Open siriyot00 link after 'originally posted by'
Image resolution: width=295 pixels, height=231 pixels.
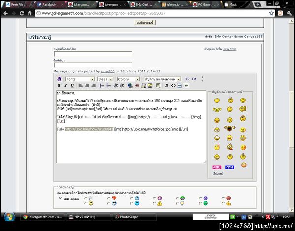coord(107,71)
